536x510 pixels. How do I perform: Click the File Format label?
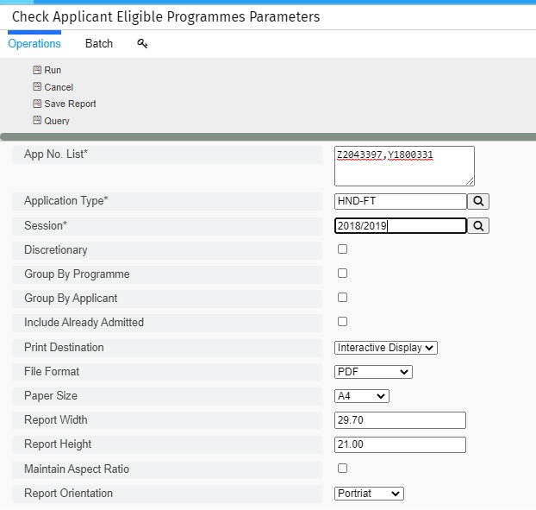coord(52,371)
